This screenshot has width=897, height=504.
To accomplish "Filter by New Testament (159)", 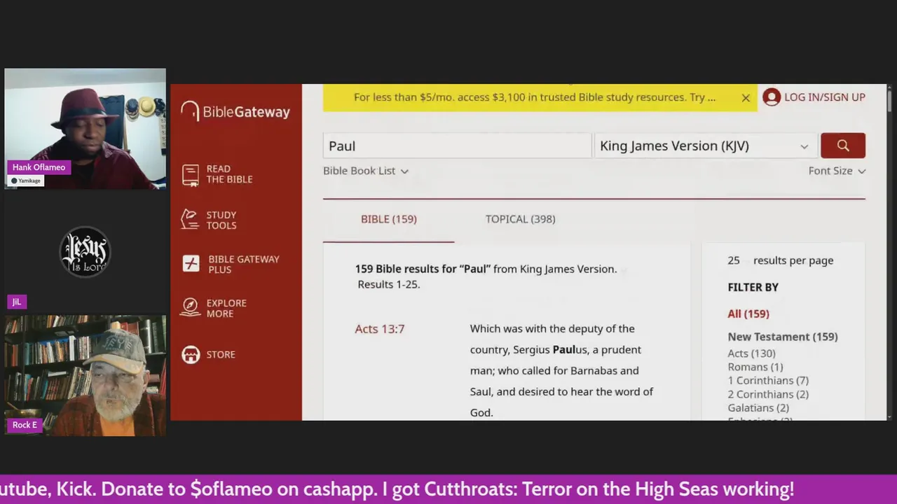I will (783, 337).
